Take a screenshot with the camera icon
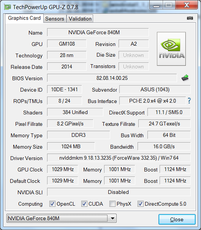The height and width of the screenshot is (230, 201). (190, 18)
